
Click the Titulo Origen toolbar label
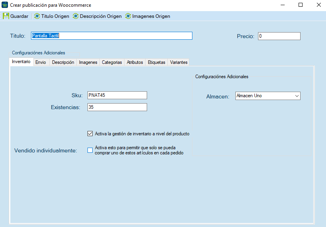coord(55,16)
